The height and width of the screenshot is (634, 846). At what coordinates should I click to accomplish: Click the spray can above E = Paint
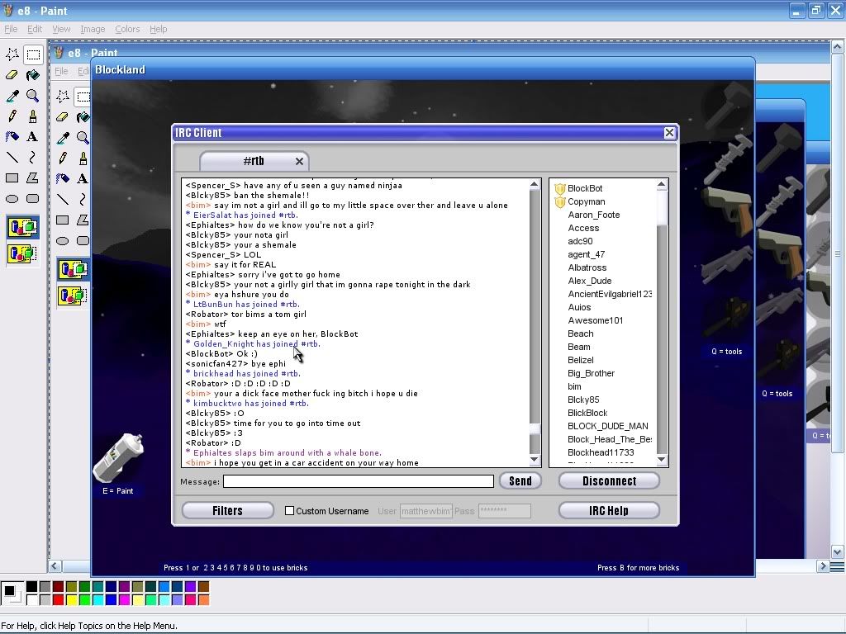click(118, 457)
